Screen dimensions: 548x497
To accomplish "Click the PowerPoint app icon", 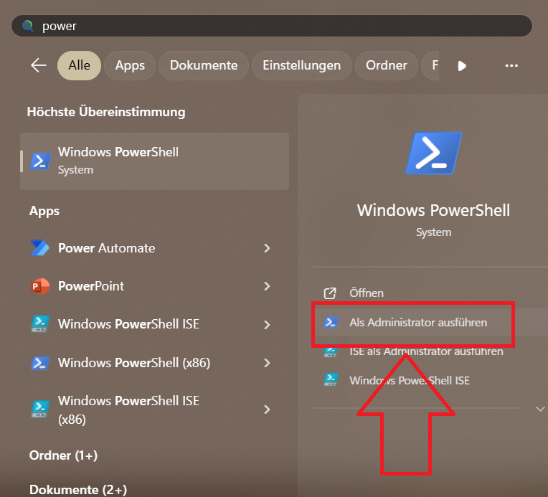I will point(40,286).
